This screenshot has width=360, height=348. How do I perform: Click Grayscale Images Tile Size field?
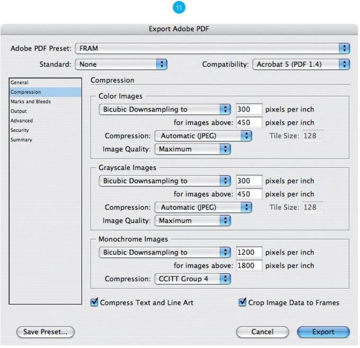pyautogui.click(x=312, y=207)
